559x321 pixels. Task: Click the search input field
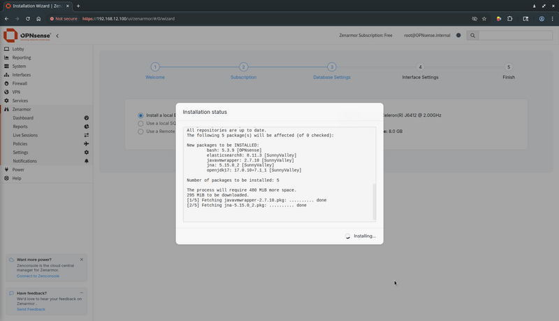click(x=515, y=35)
